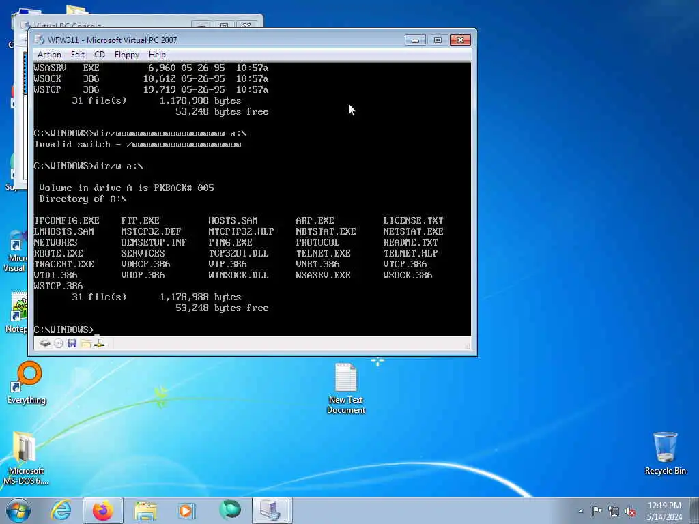Click TELNET.EXE in the directory listing

click(x=323, y=254)
